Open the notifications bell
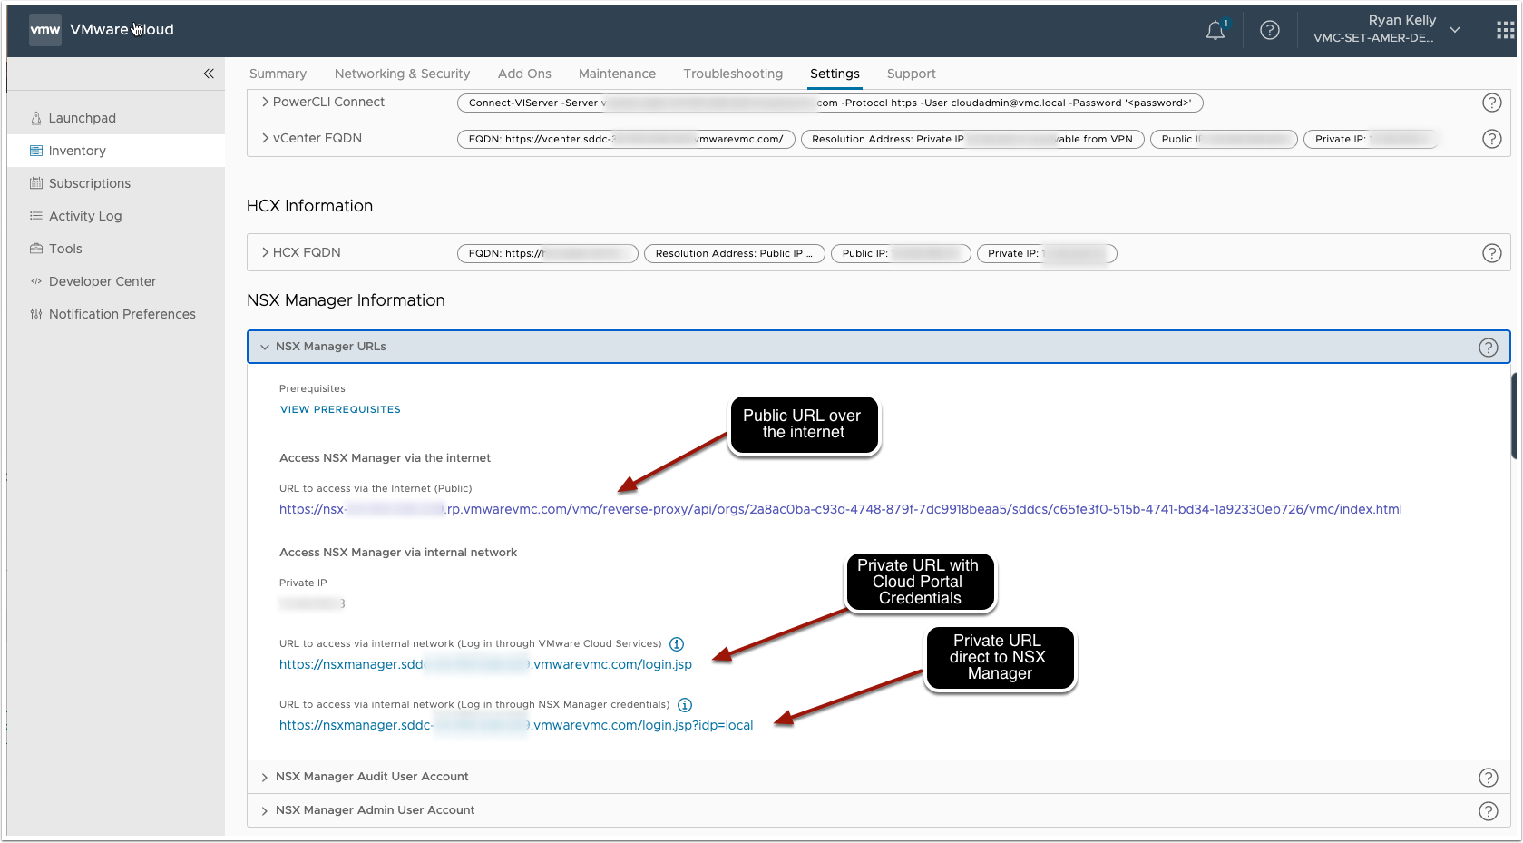This screenshot has width=1523, height=843. tap(1215, 31)
